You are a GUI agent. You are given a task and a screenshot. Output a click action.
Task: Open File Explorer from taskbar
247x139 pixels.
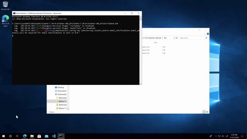click(x=32, y=136)
